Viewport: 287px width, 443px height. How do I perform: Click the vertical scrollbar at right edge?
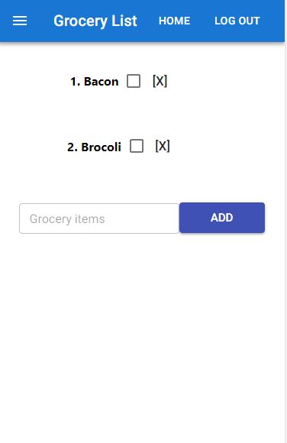(285, 243)
